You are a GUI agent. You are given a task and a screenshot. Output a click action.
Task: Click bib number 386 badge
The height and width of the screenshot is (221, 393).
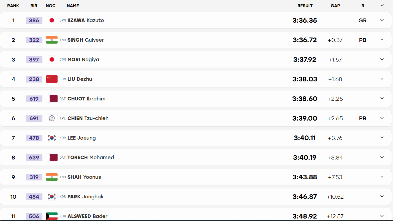point(34,20)
